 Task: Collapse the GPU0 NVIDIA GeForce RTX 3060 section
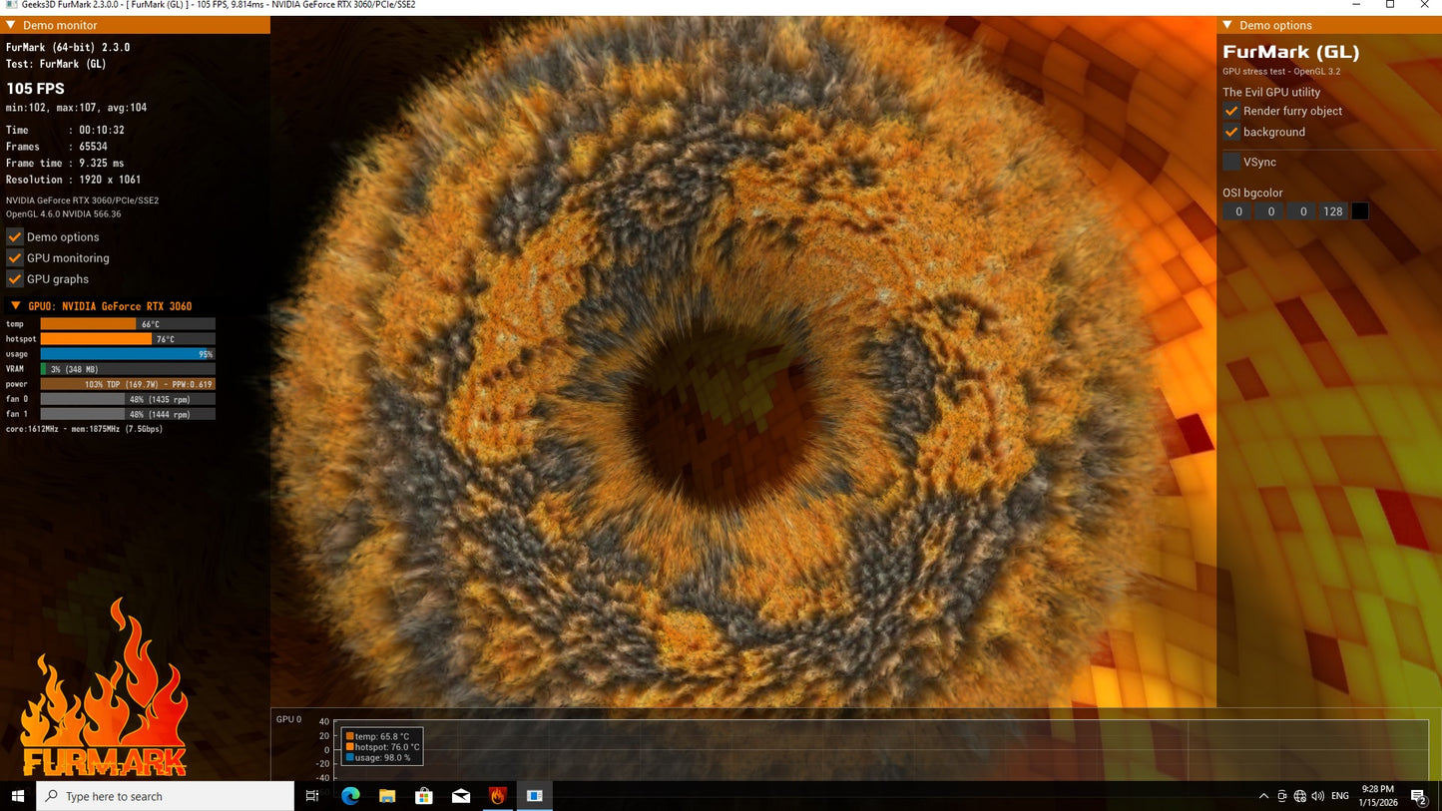click(x=15, y=305)
